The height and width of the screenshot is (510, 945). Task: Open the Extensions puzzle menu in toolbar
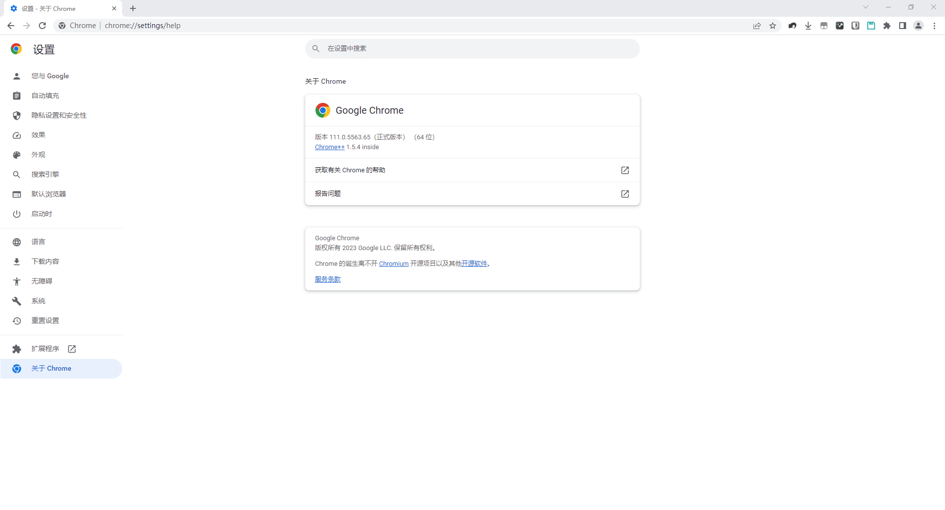tap(887, 26)
